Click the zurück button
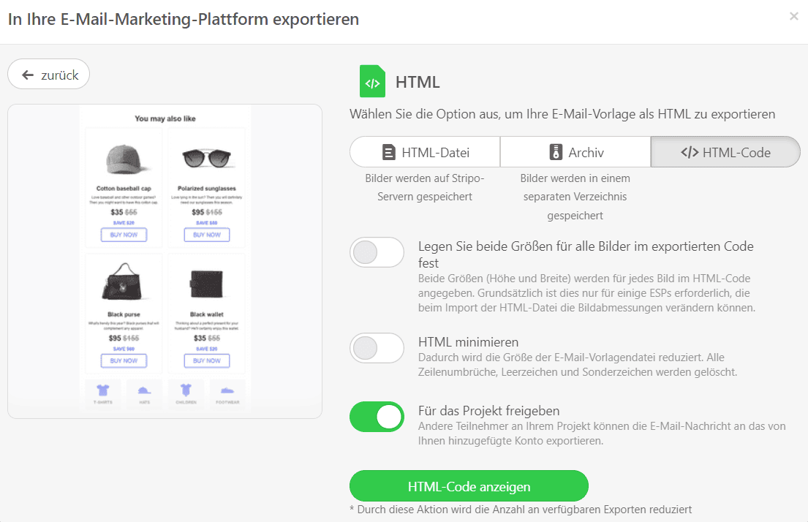Viewport: 808px width, 522px height. pyautogui.click(x=48, y=74)
